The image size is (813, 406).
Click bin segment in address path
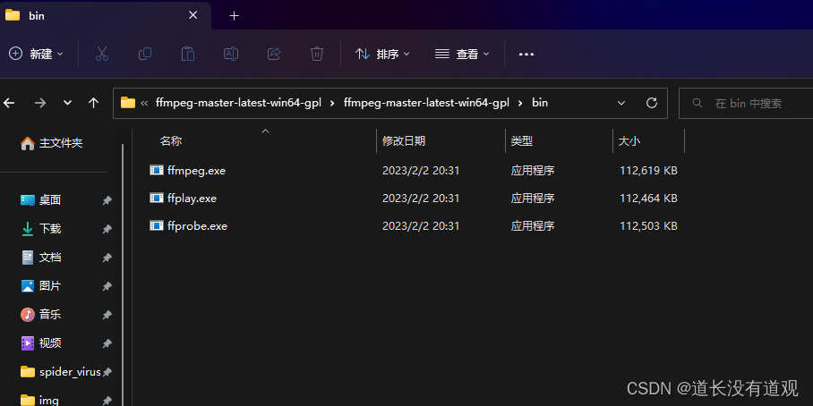[x=540, y=103]
